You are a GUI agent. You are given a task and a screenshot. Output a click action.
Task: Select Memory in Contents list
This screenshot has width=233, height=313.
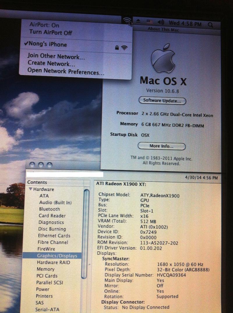(x=45, y=269)
